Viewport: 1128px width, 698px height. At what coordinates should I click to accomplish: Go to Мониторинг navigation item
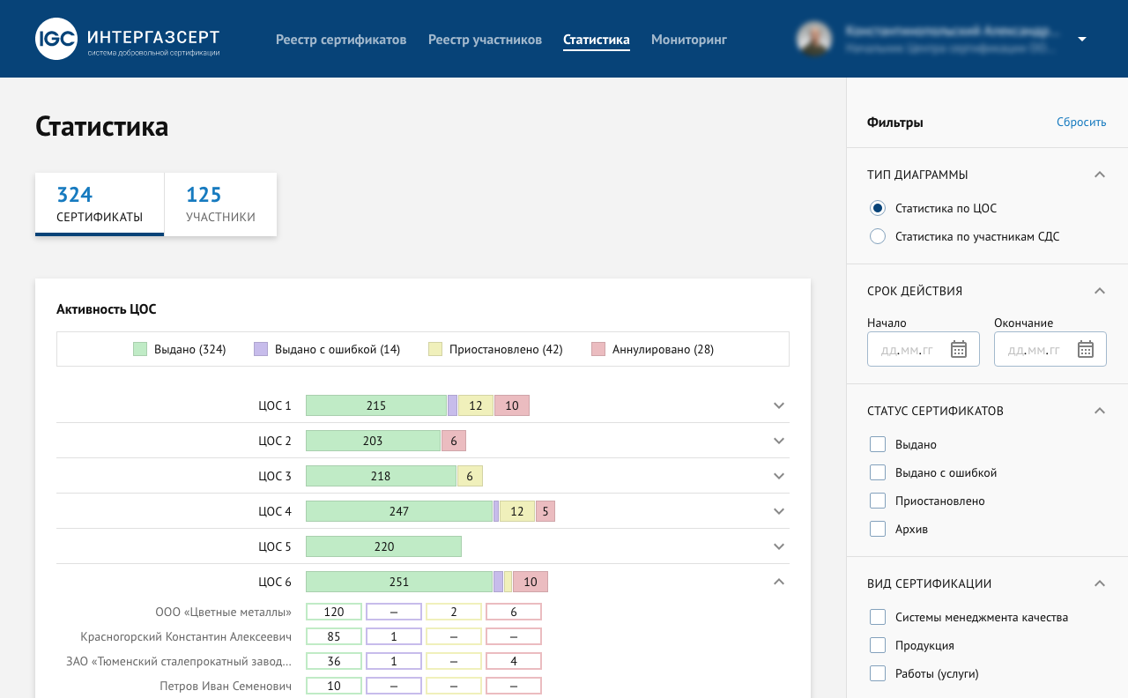point(688,40)
